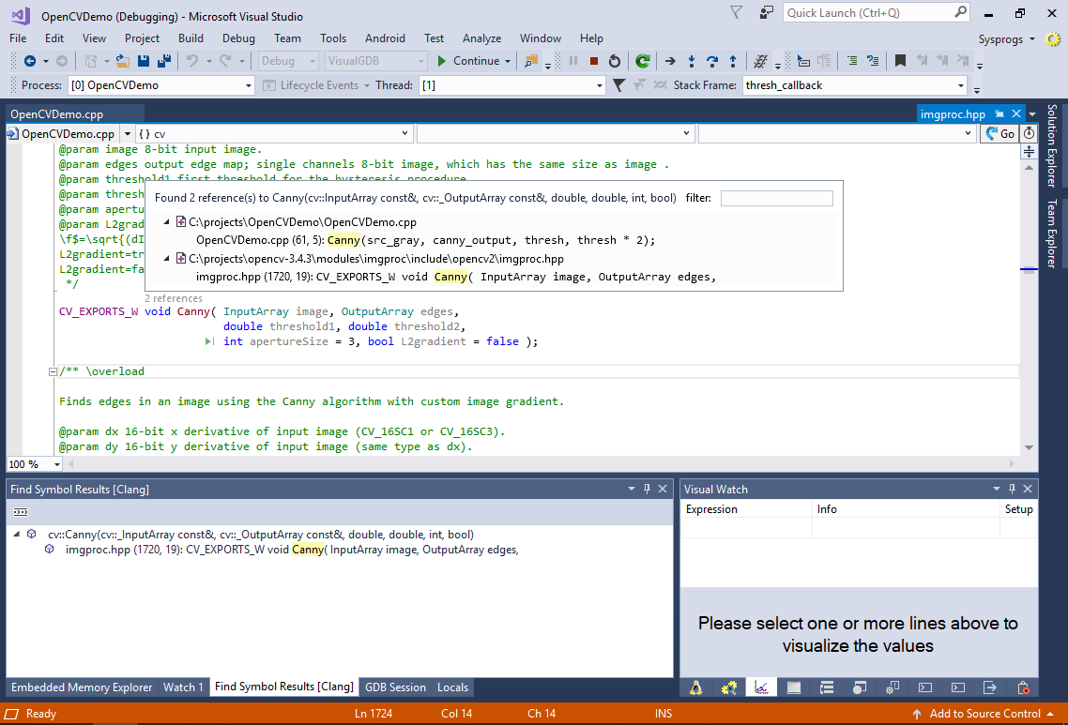Click the lock with red x tab icon

point(1023,687)
